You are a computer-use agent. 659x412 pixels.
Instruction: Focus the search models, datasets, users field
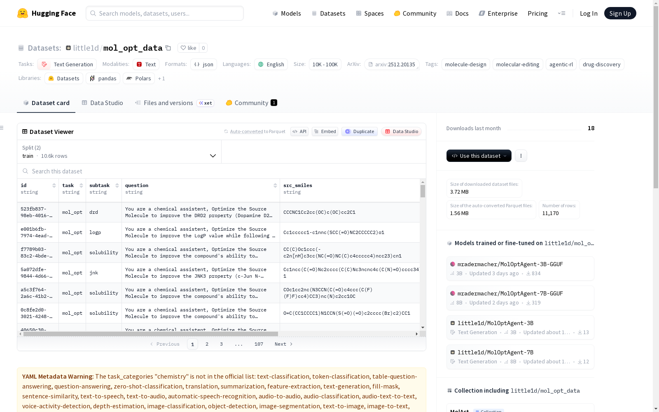[165, 13]
